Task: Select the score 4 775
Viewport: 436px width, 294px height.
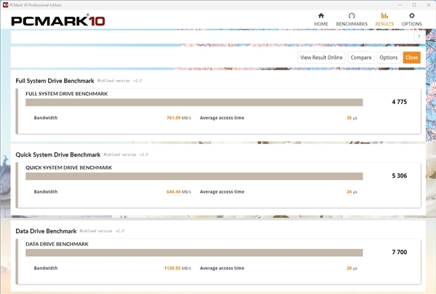Action: tap(399, 102)
